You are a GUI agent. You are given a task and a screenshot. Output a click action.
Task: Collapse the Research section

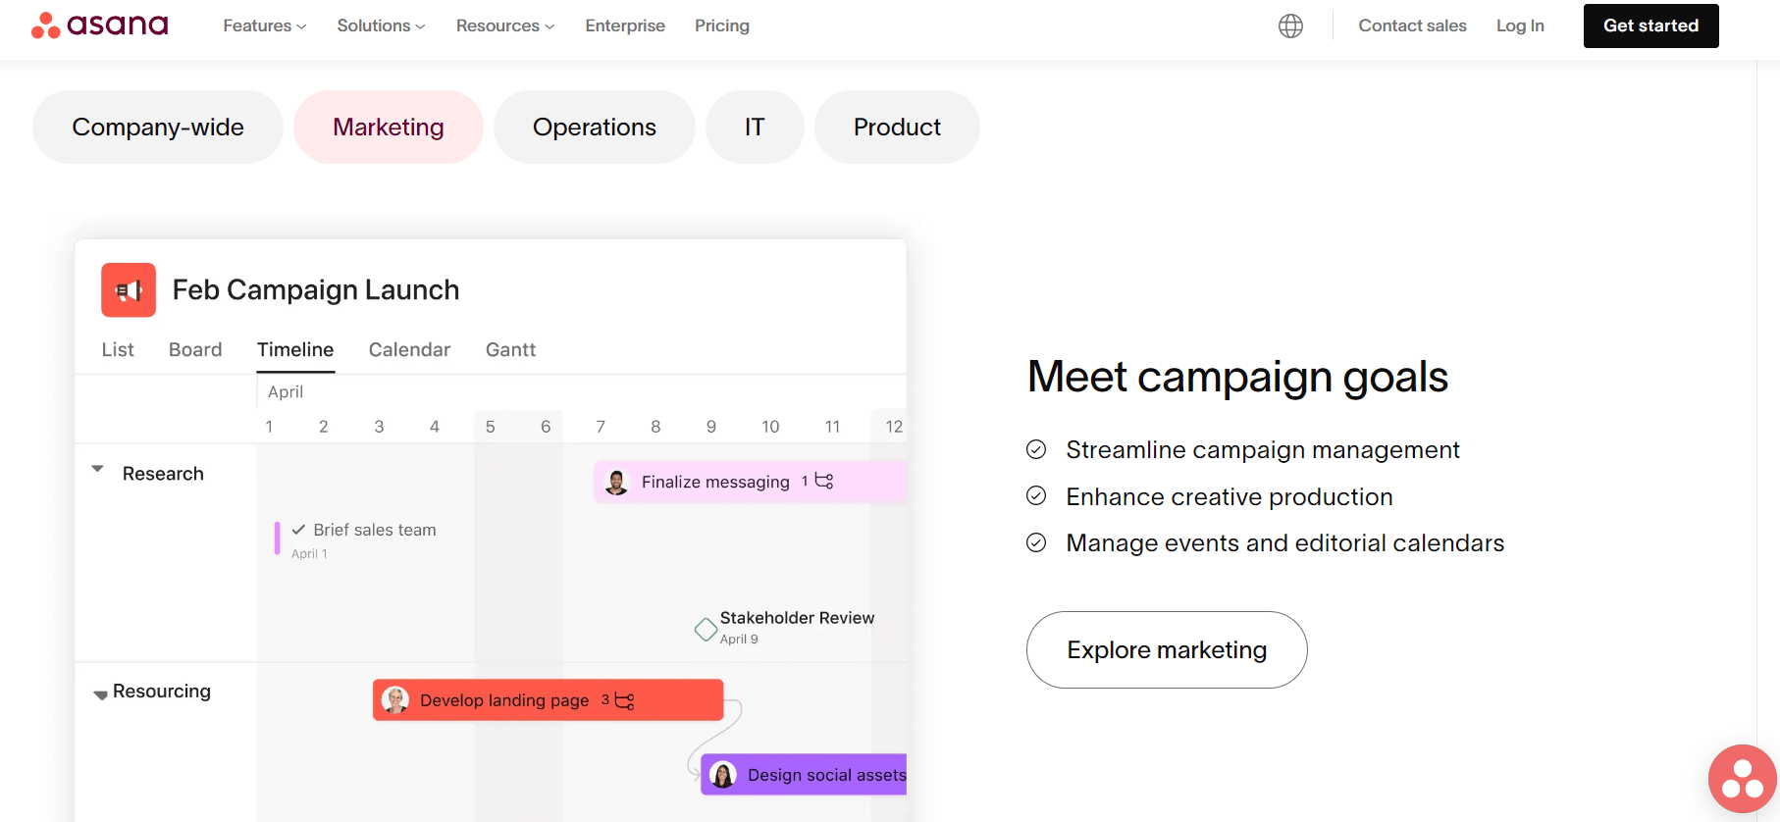[x=97, y=469]
